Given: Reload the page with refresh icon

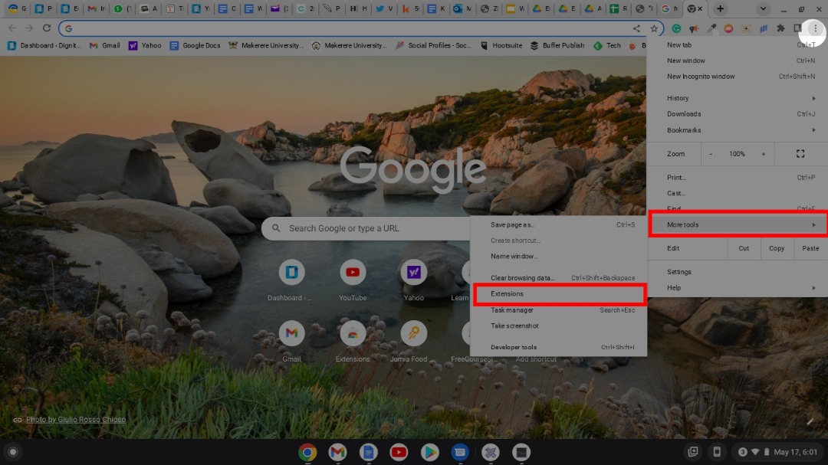Looking at the screenshot, I should pos(47,28).
